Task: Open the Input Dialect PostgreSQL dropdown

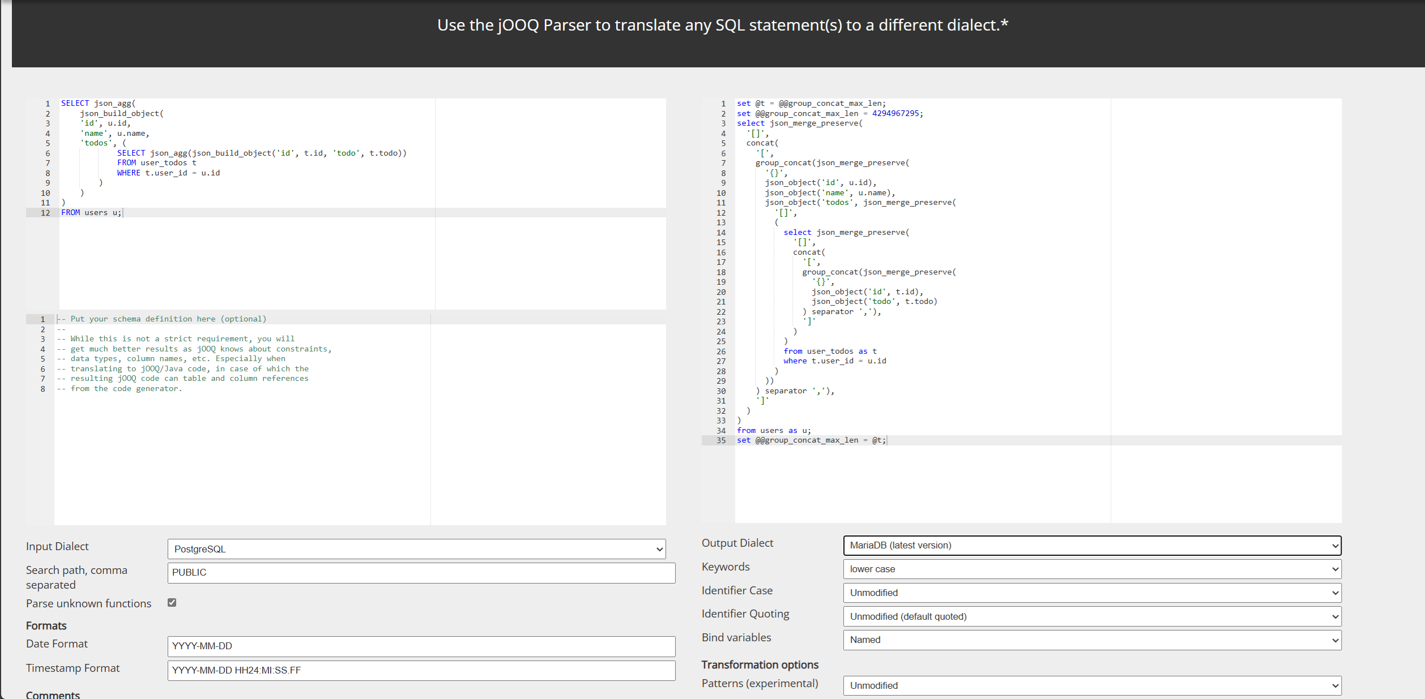Action: point(417,549)
